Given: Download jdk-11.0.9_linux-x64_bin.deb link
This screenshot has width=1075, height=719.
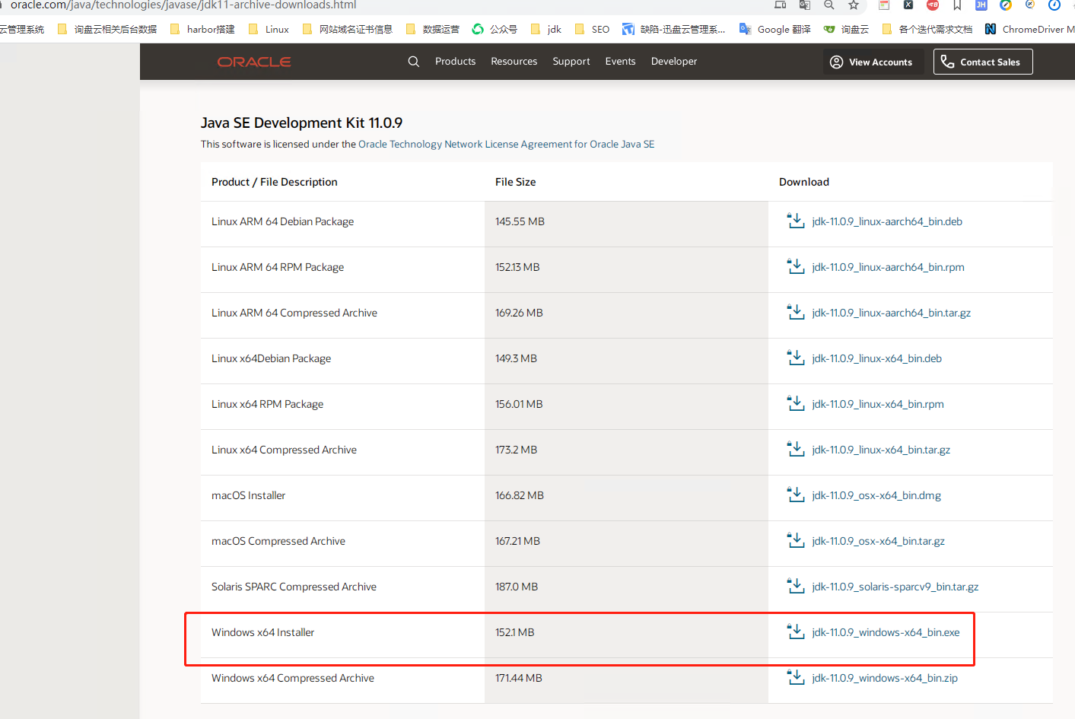Looking at the screenshot, I should tap(876, 358).
